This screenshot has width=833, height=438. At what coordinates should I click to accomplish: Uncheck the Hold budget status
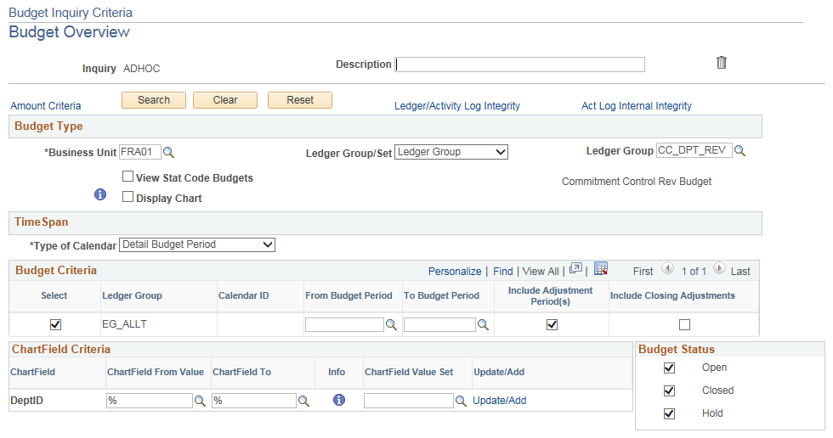670,413
